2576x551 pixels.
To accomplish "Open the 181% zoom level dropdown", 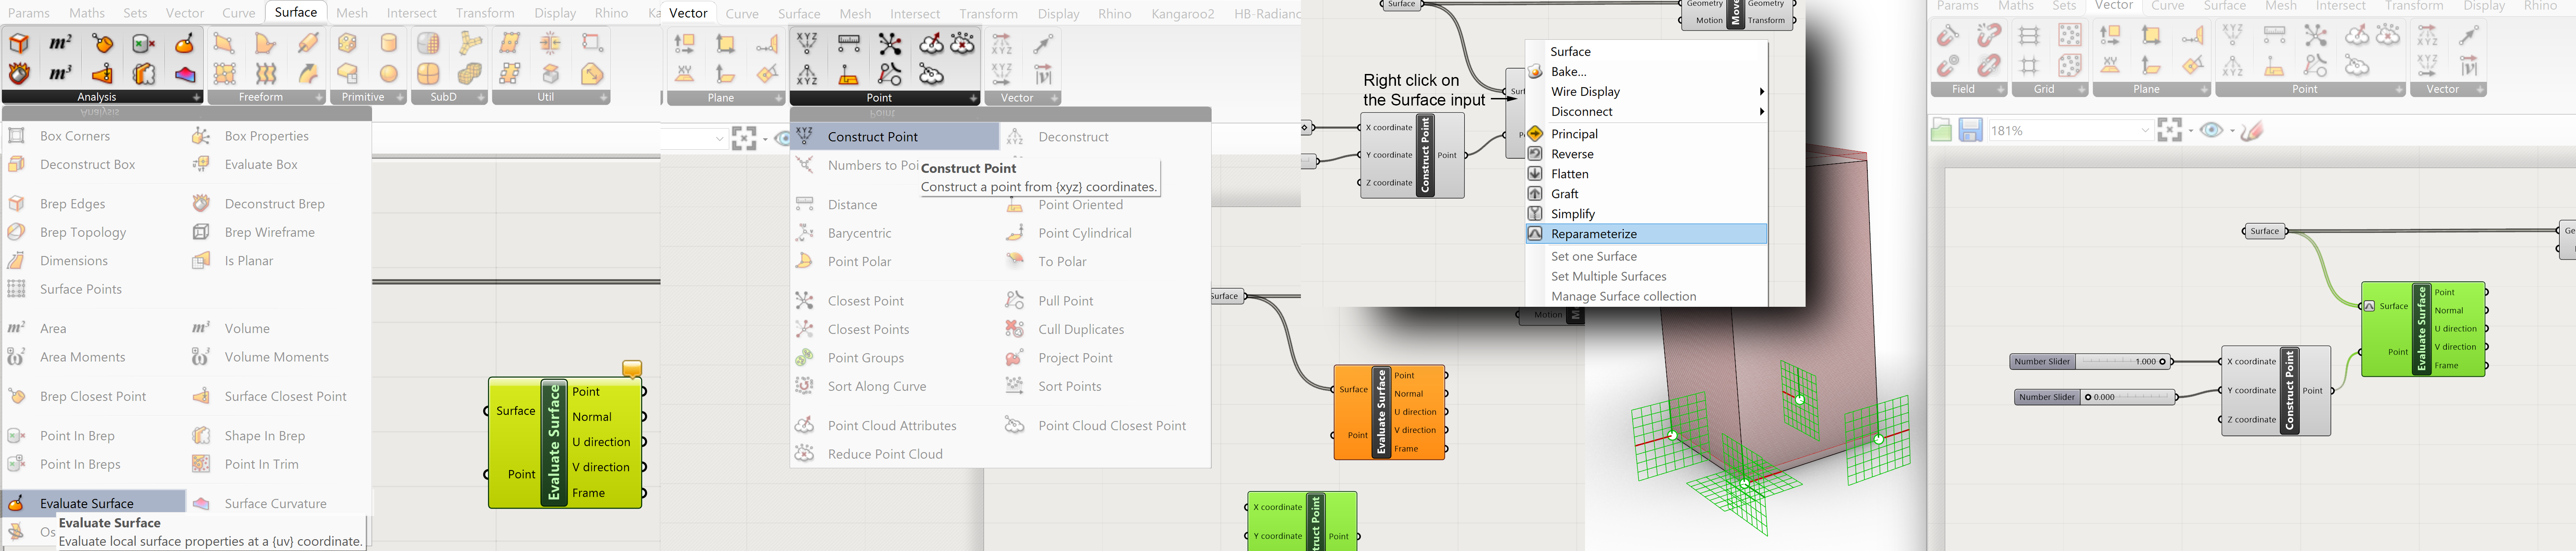I will 2144,130.
